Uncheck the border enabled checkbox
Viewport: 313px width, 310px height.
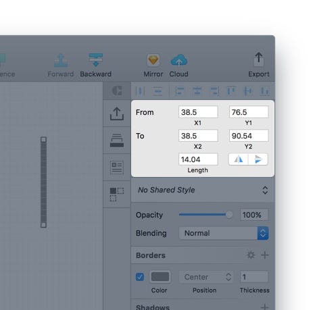(140, 277)
